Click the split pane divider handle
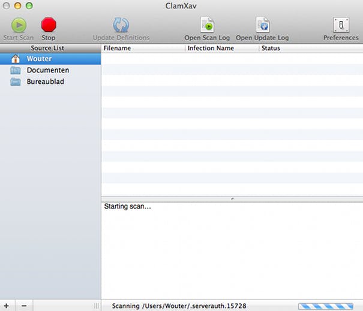Screen dimensions: 363x311 232,199
